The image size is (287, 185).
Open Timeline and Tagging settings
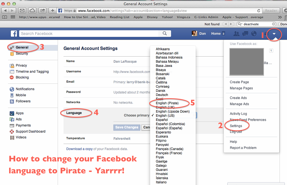pos(32,72)
